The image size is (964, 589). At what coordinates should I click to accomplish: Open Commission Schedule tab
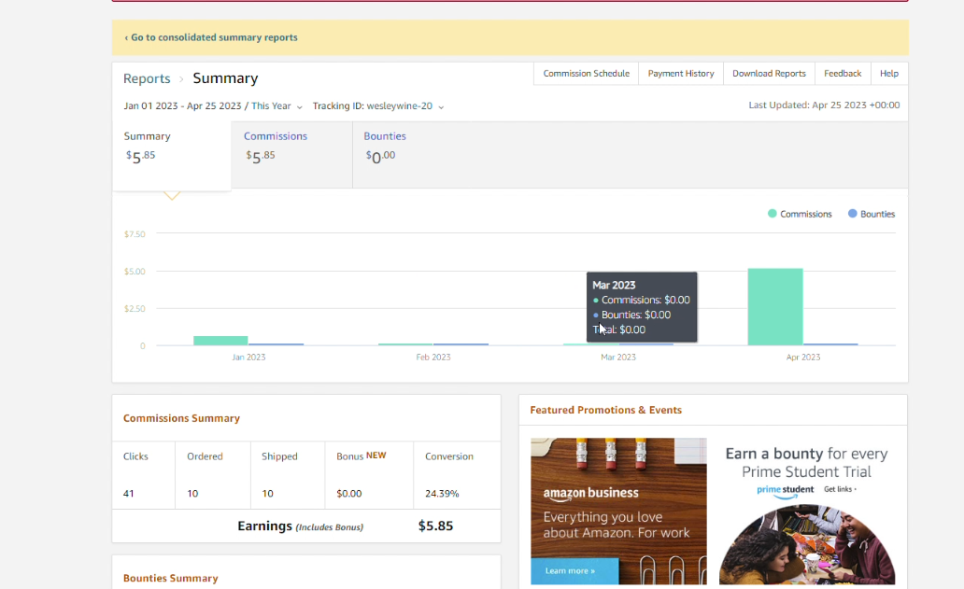point(586,73)
